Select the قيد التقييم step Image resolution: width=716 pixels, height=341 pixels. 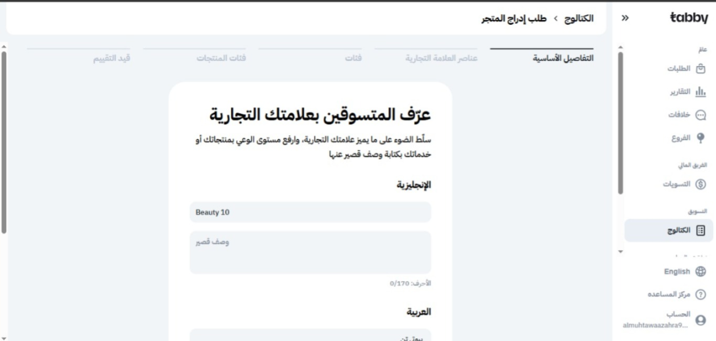(x=108, y=58)
